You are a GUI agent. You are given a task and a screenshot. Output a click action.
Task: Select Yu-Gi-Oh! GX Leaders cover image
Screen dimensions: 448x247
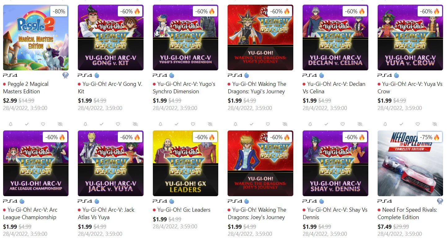tap(185, 163)
